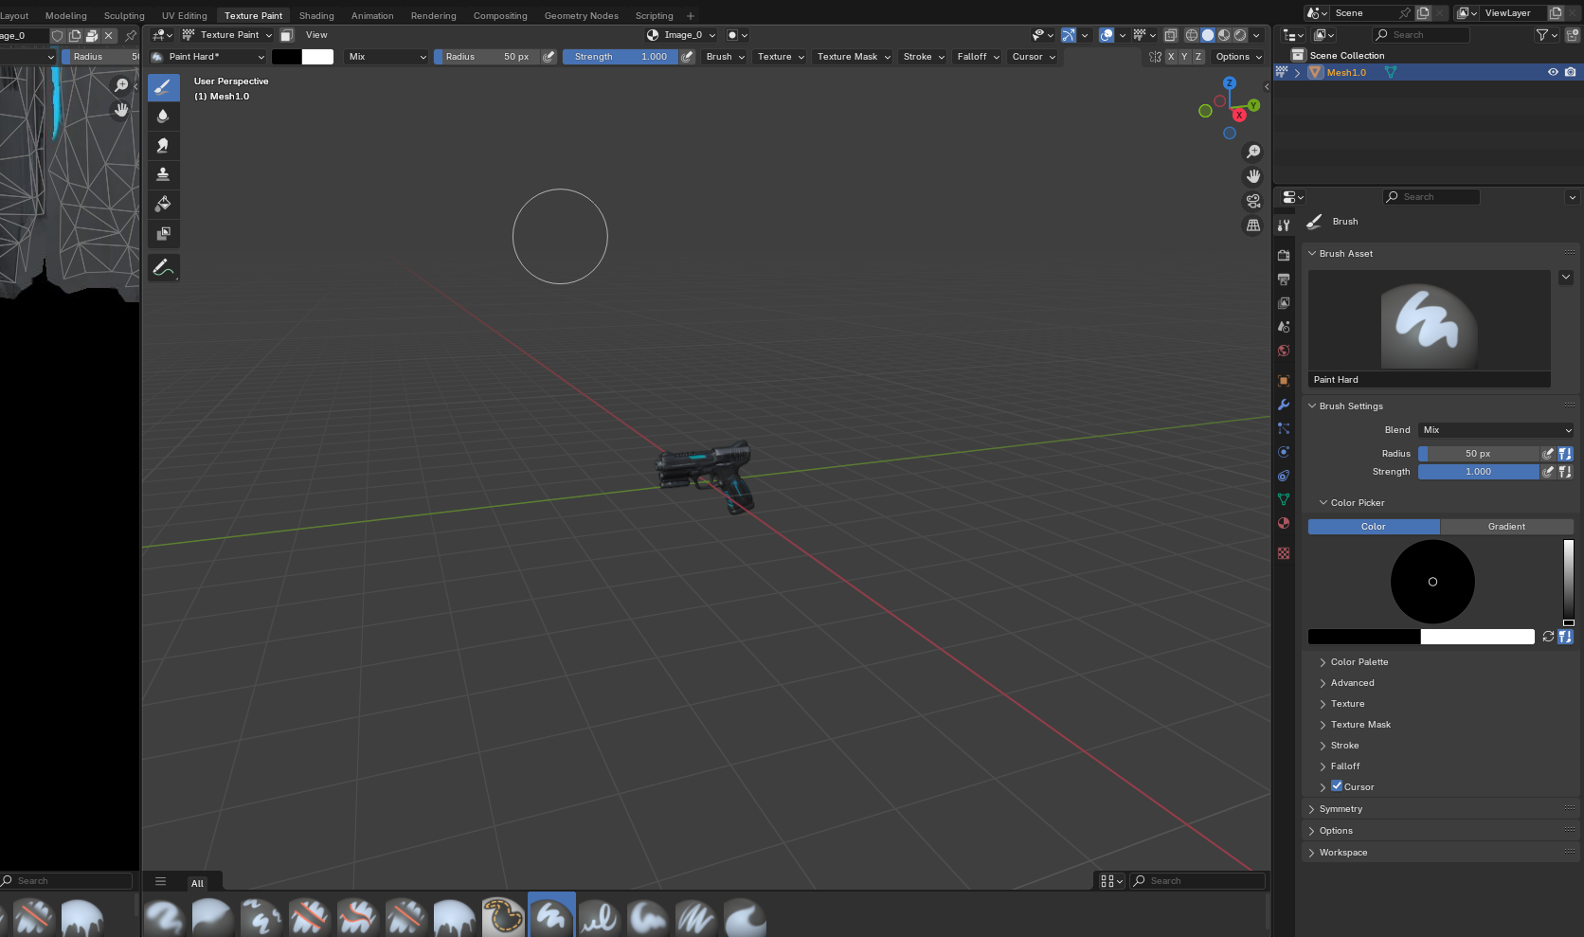Open the Falloff popover in header
This screenshot has height=937, width=1584.
(x=978, y=57)
